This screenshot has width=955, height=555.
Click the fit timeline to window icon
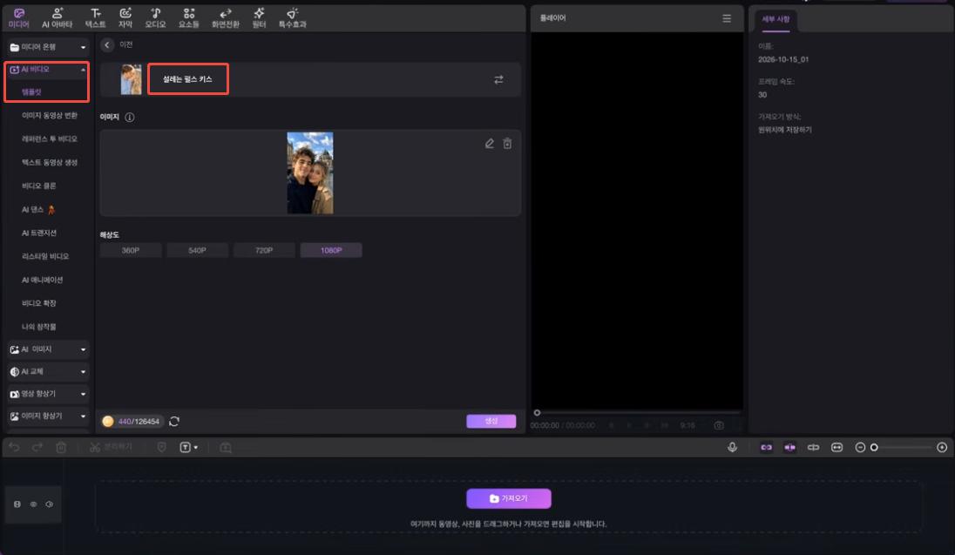click(836, 447)
